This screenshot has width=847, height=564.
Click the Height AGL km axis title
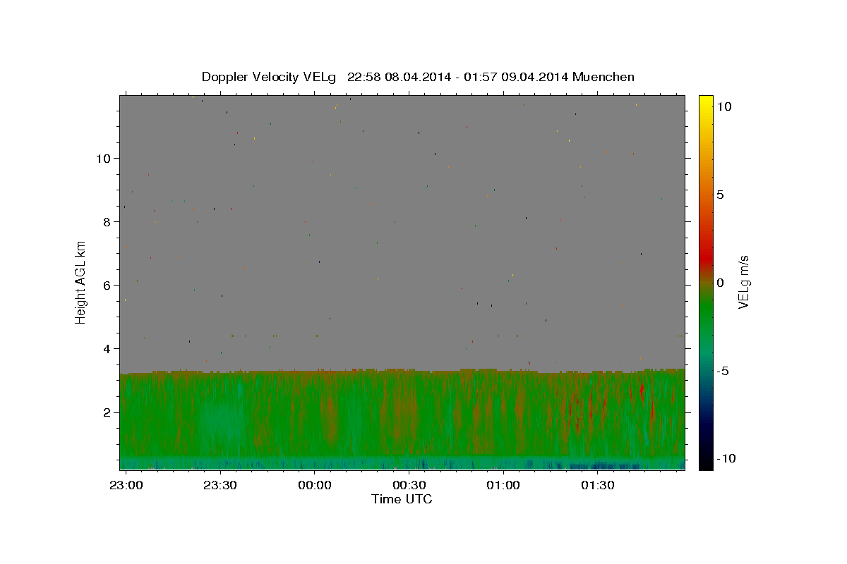(80, 282)
